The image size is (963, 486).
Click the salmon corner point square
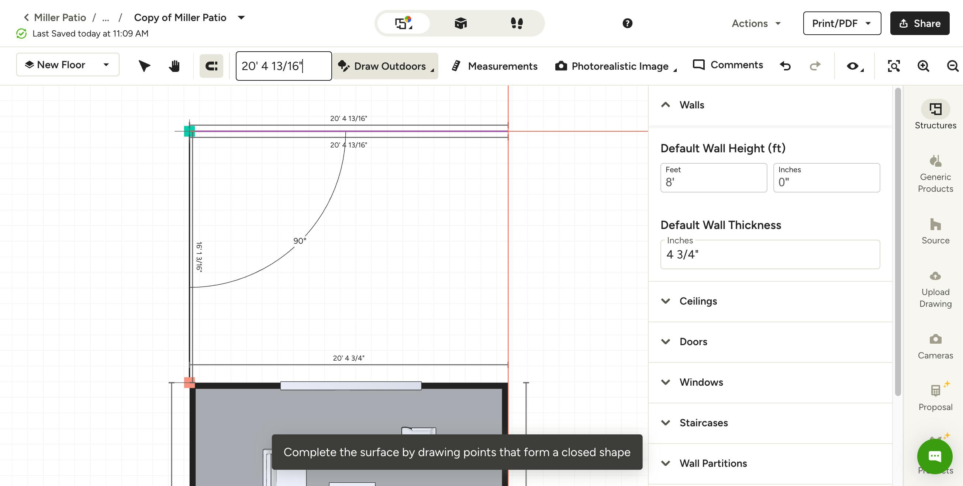pos(190,382)
